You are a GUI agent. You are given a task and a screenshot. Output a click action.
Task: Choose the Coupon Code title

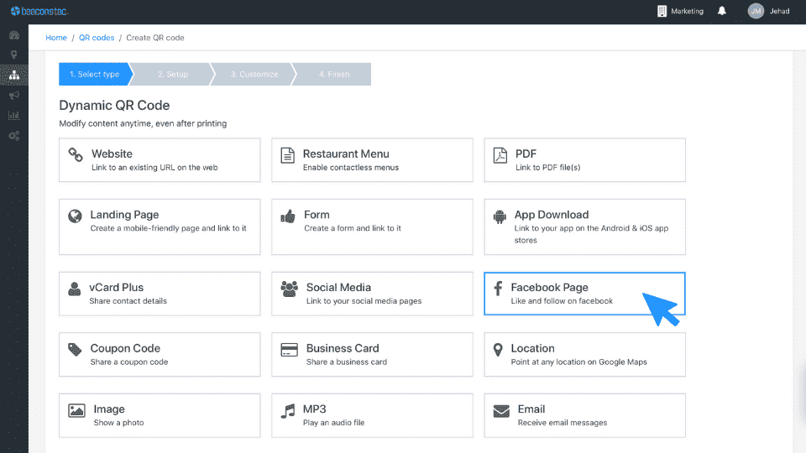tap(125, 348)
